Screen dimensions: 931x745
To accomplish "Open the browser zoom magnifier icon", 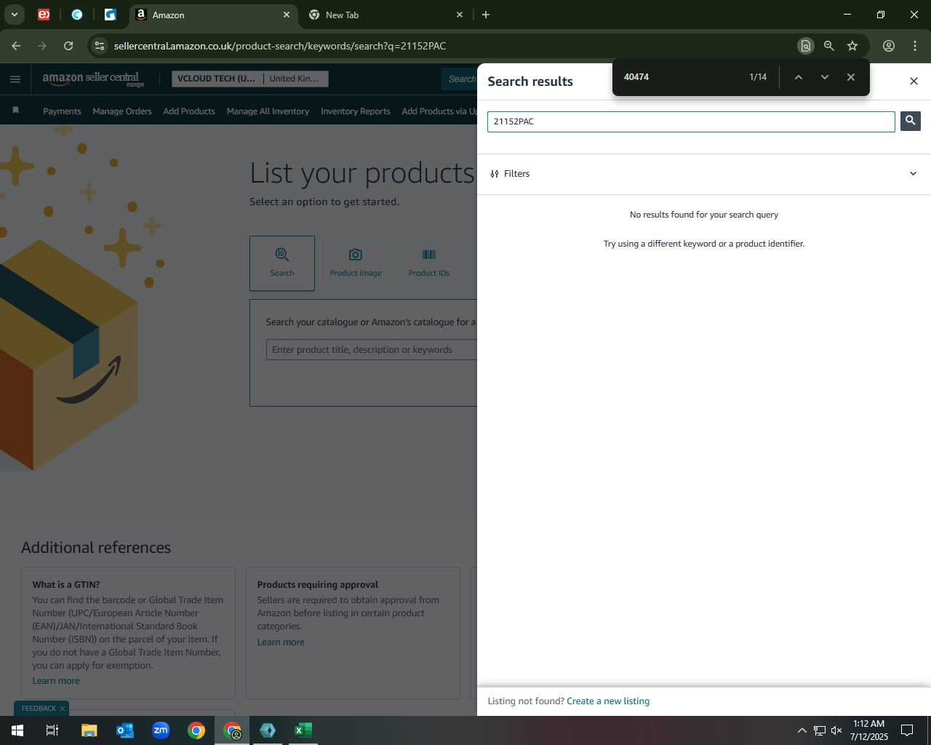I will [x=828, y=46].
